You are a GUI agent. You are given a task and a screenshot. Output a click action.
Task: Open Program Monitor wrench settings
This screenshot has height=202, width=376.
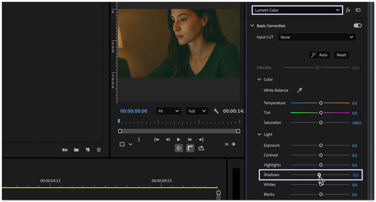(x=216, y=111)
